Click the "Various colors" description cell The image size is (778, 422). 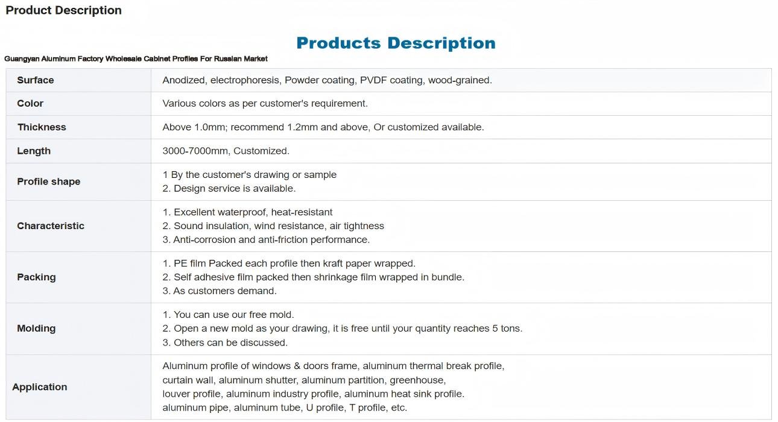pyautogui.click(x=265, y=104)
